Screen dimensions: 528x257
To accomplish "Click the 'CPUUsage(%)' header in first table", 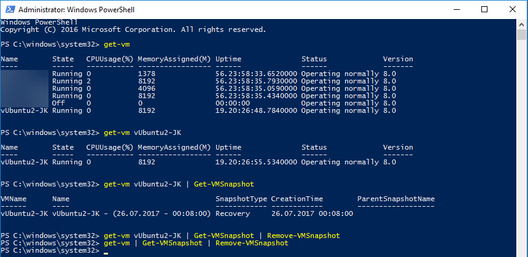I will (x=110, y=59).
